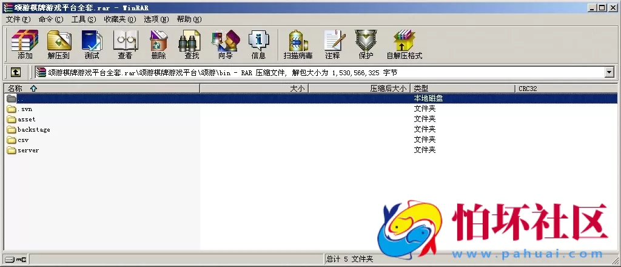Open the 文件(F) menu

[x=18, y=19]
